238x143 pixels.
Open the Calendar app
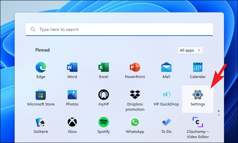pyautogui.click(x=197, y=70)
